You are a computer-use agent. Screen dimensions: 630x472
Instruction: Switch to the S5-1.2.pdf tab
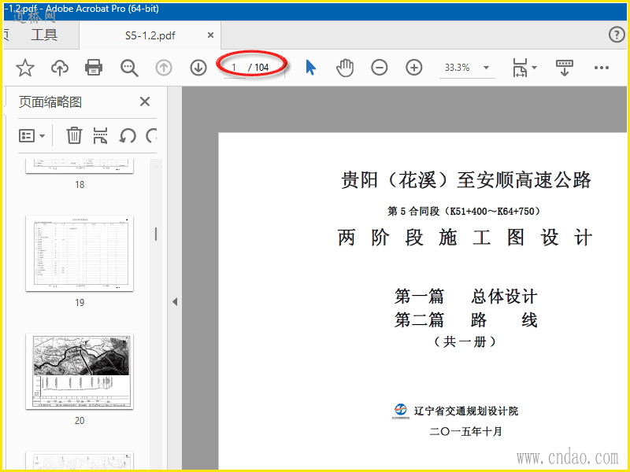150,35
